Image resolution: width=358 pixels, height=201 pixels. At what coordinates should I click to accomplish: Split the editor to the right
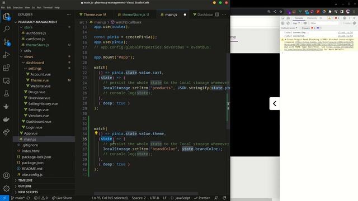point(217,15)
